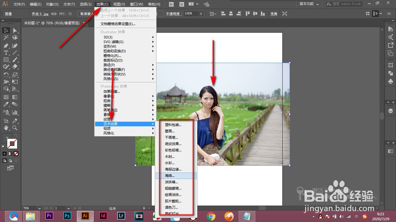The image size is (396, 222).
Task: Open arrange documents layout dropdown
Action: 194,4
